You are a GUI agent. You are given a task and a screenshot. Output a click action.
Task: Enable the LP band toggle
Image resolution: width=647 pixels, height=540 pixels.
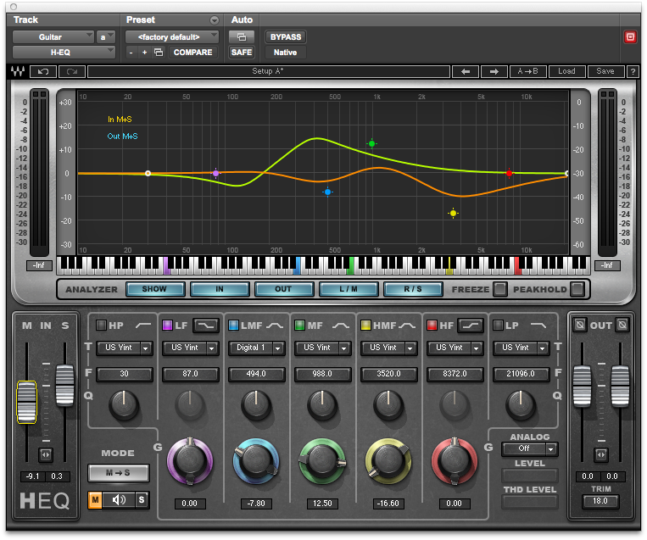click(x=498, y=326)
